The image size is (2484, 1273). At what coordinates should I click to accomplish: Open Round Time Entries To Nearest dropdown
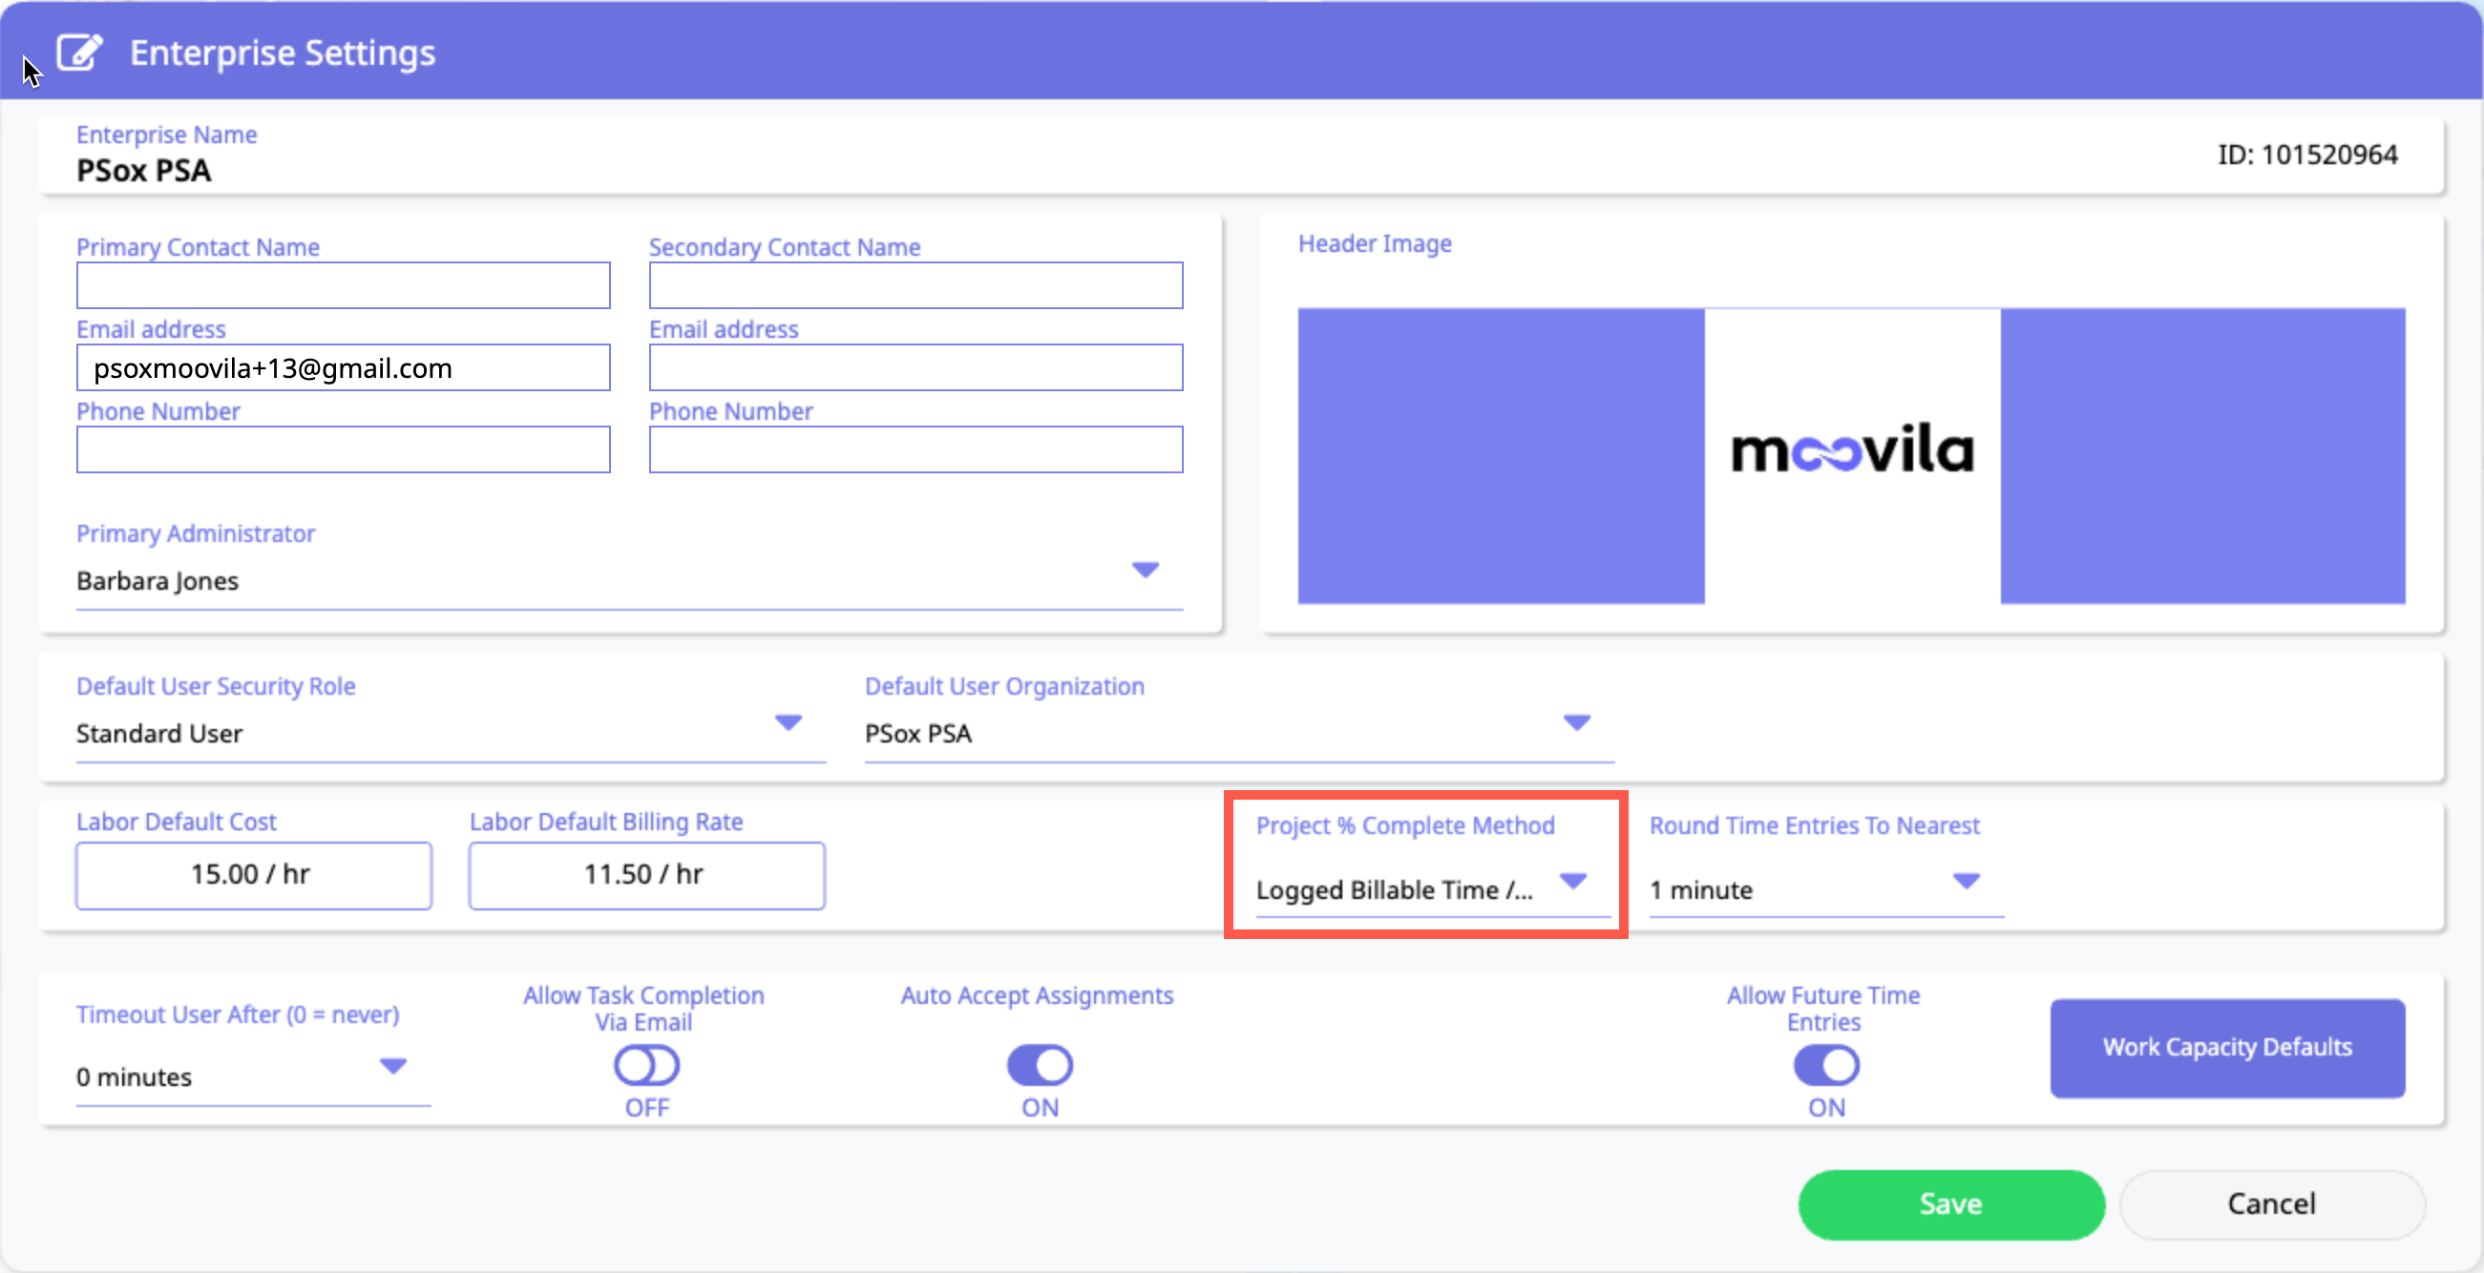(x=1966, y=882)
